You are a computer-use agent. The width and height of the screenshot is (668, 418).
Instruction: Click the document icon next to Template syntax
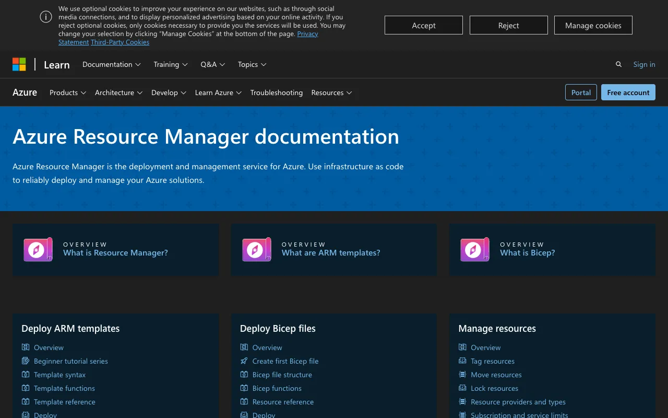tap(25, 375)
